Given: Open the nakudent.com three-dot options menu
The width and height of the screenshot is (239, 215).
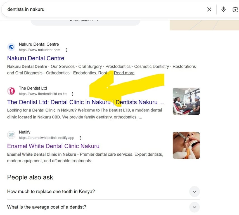Looking at the screenshot, I should pyautogui.click(x=67, y=50).
